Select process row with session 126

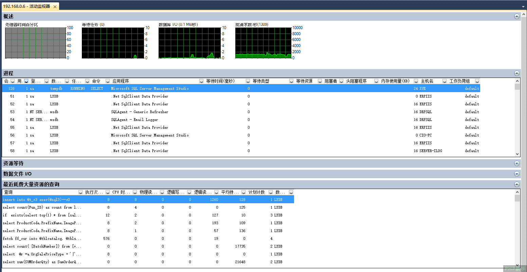(241, 88)
